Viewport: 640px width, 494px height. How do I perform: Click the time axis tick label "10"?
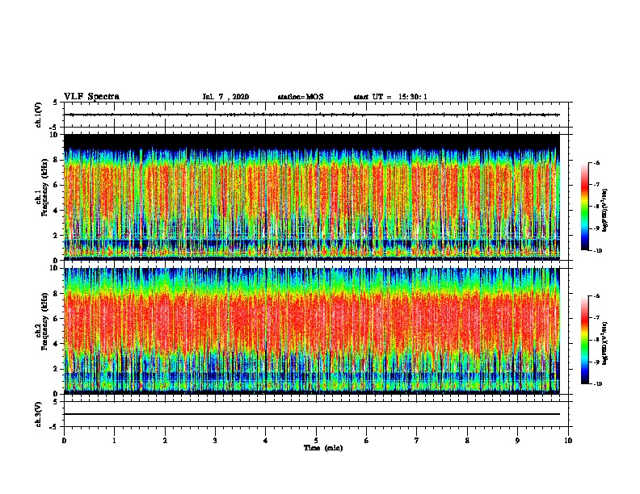coord(568,441)
